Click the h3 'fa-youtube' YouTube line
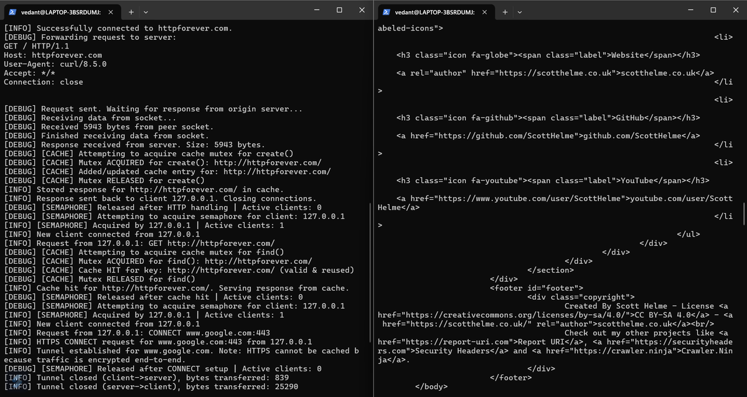 click(553, 180)
